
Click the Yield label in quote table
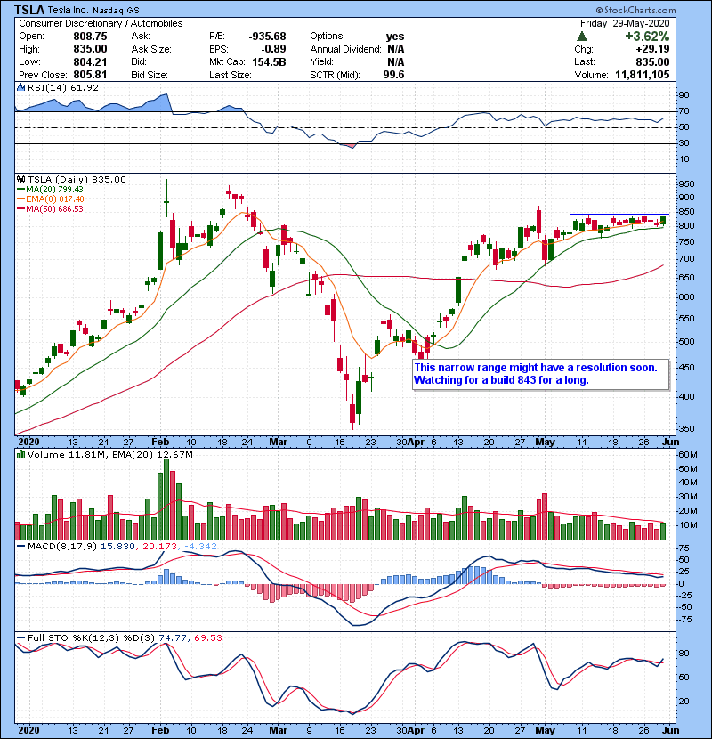pyautogui.click(x=321, y=62)
